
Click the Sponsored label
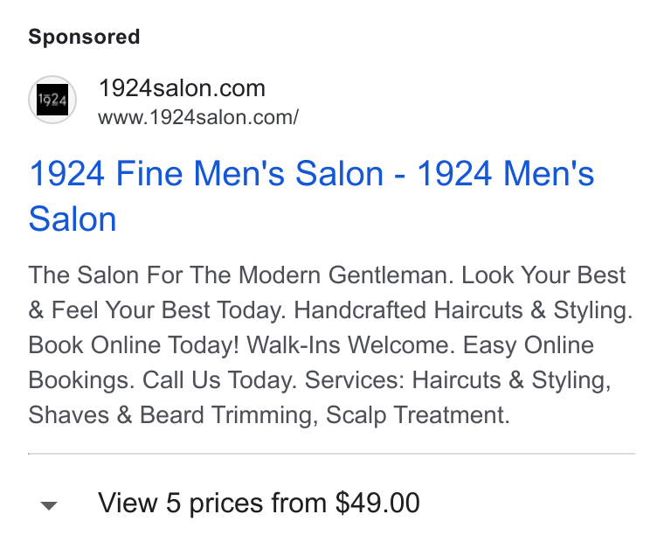(84, 37)
